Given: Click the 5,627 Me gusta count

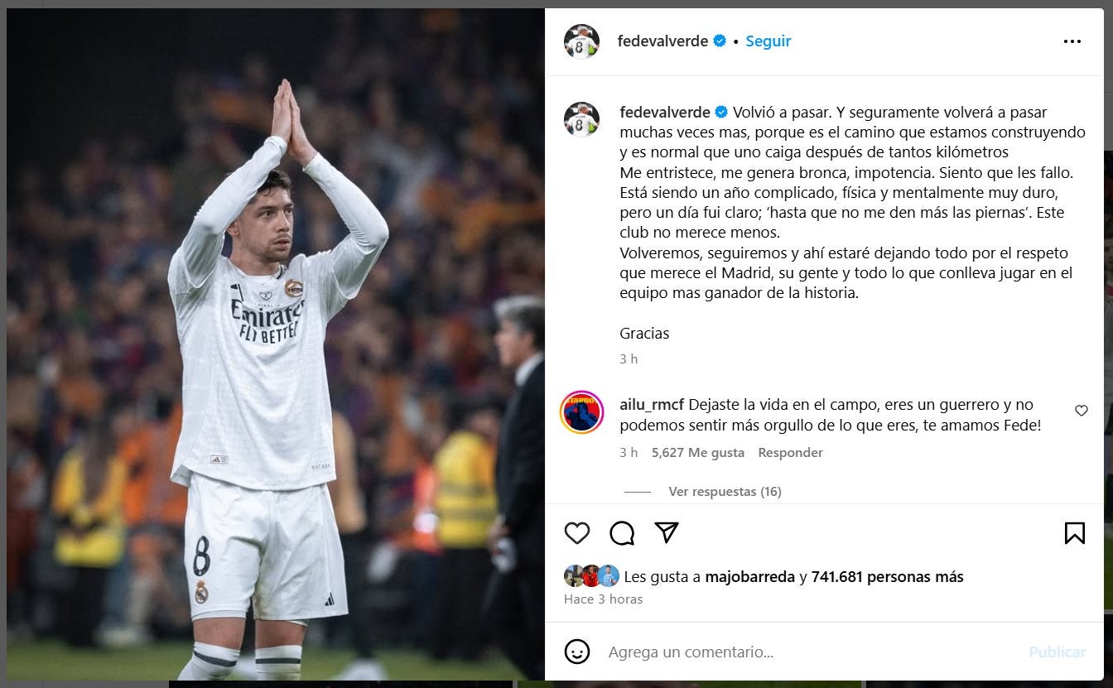Looking at the screenshot, I should [697, 453].
